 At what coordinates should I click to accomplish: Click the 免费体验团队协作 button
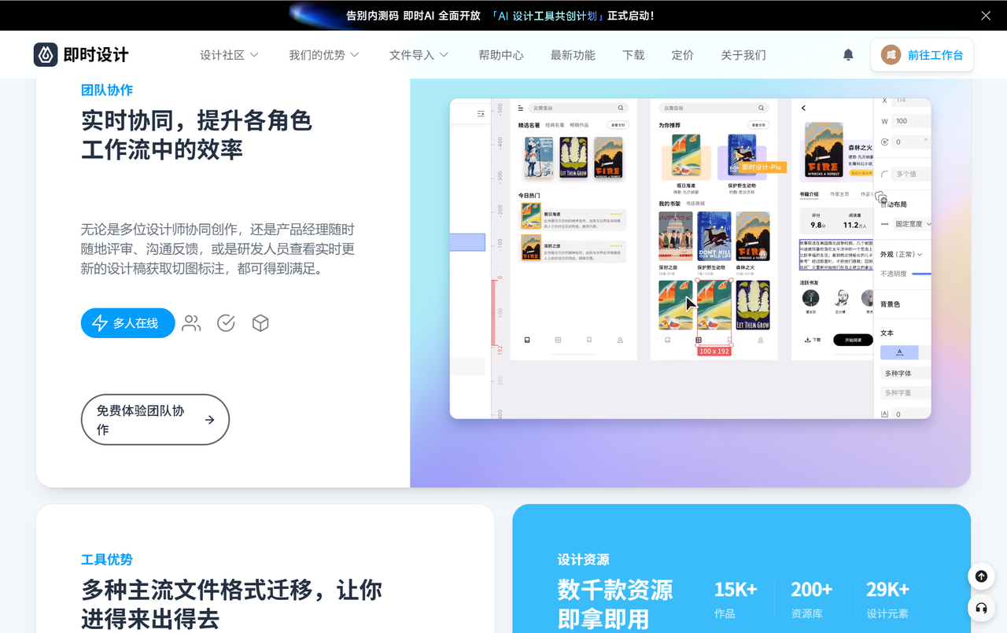(155, 420)
